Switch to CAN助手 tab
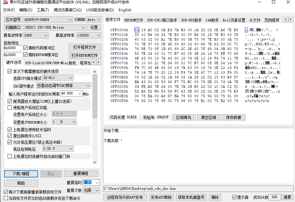This screenshot has height=202, width=295. point(212,20)
